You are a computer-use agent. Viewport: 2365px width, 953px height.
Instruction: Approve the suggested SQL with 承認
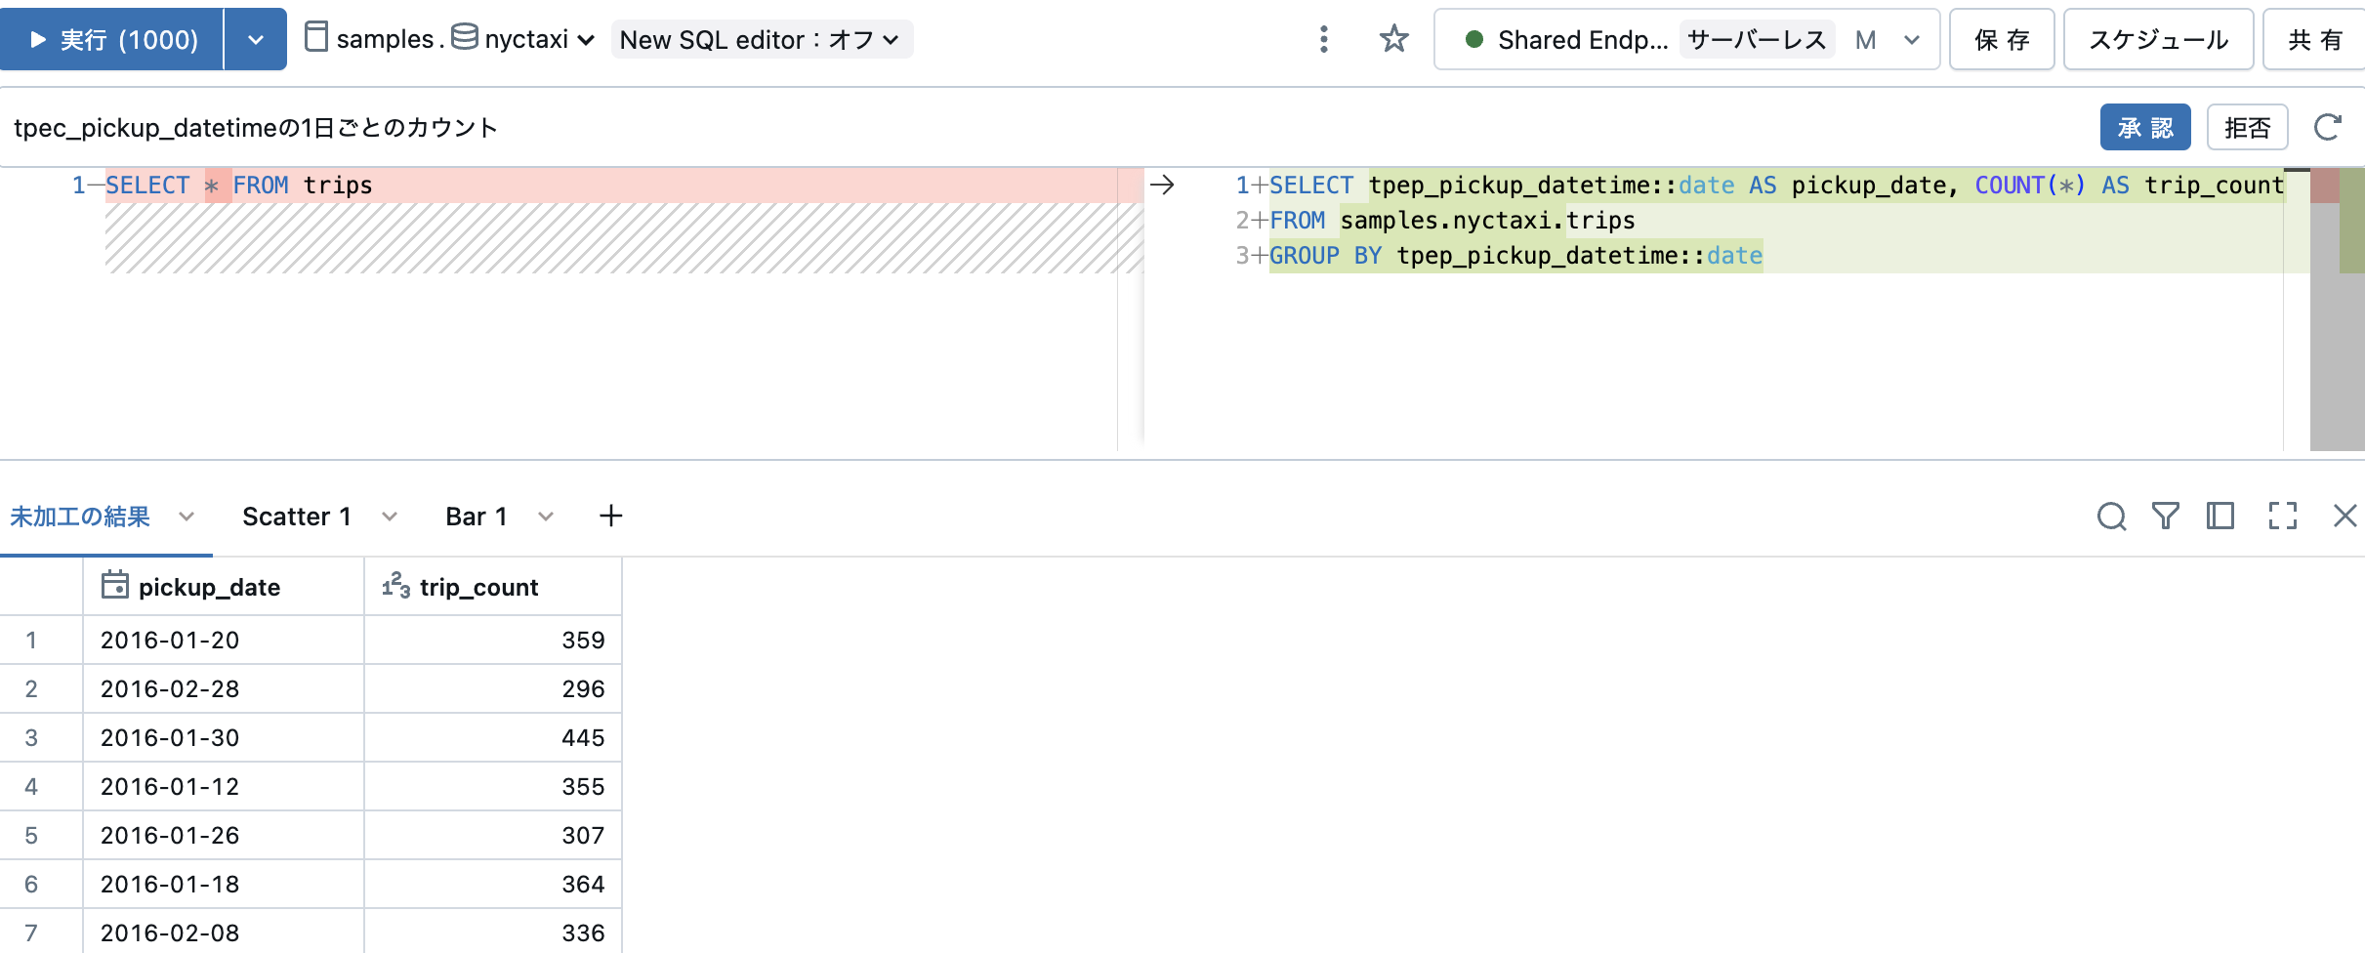[2145, 127]
